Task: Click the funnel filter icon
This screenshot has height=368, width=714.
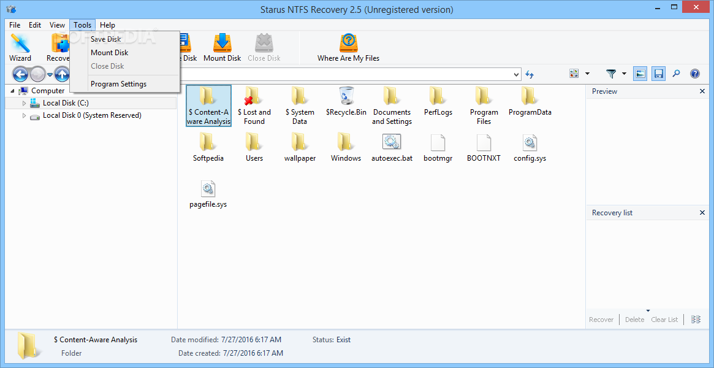Action: [x=610, y=74]
